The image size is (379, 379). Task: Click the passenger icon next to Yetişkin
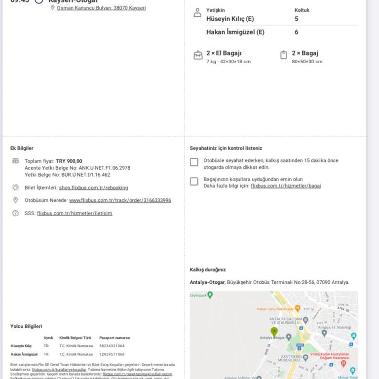197,13
